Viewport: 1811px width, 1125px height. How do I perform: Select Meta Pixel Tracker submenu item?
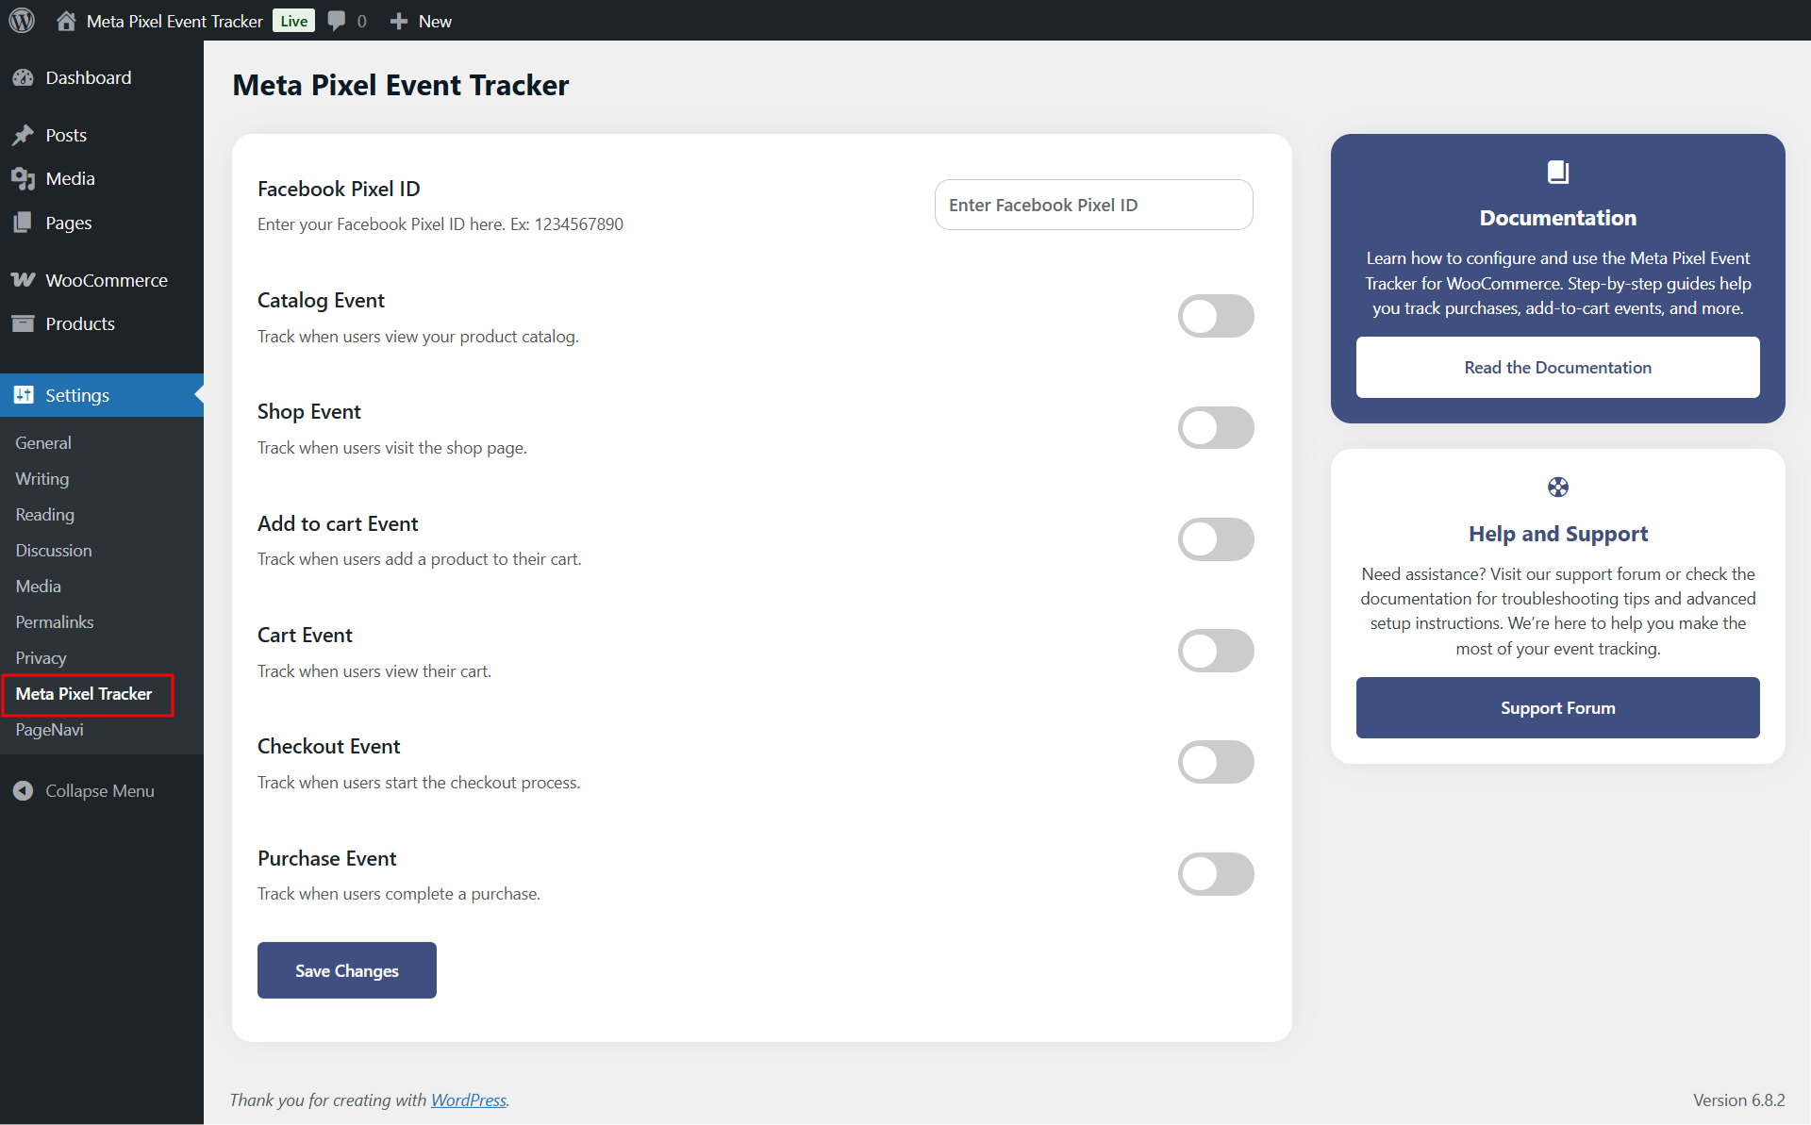84,694
